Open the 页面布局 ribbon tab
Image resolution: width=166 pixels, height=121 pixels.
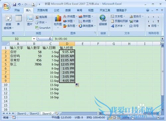(x=42, y=10)
